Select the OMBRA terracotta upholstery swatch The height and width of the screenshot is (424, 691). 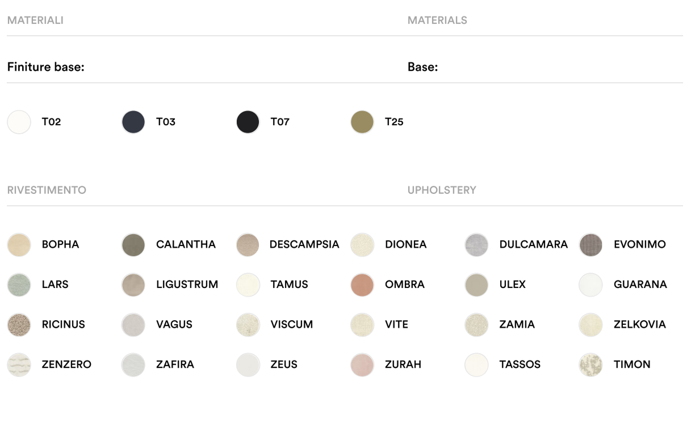[362, 285]
